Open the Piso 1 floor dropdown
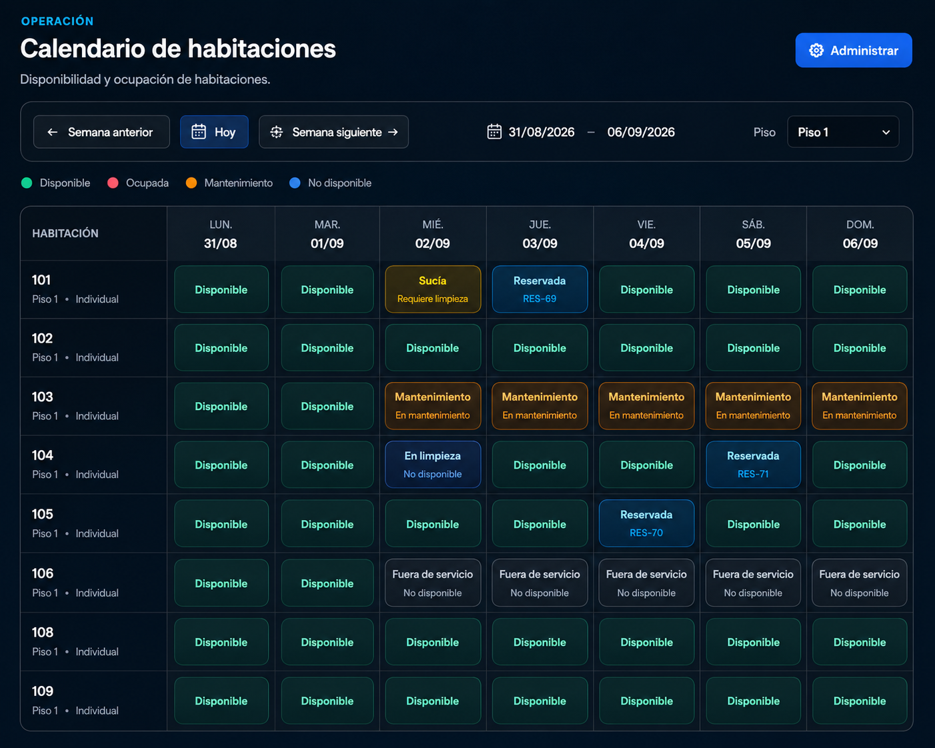Screen dimensions: 935x748 pos(843,132)
